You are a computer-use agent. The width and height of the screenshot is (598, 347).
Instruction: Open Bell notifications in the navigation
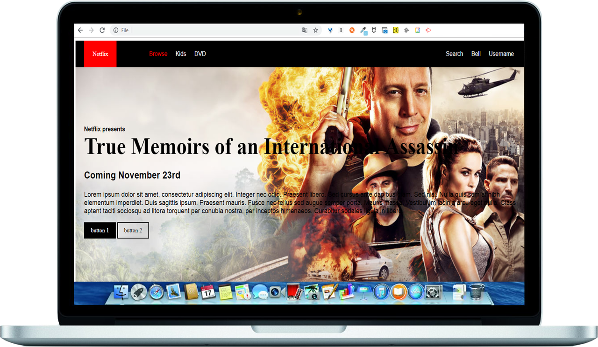pyautogui.click(x=476, y=54)
